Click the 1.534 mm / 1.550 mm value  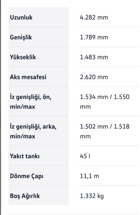coord(105,102)
